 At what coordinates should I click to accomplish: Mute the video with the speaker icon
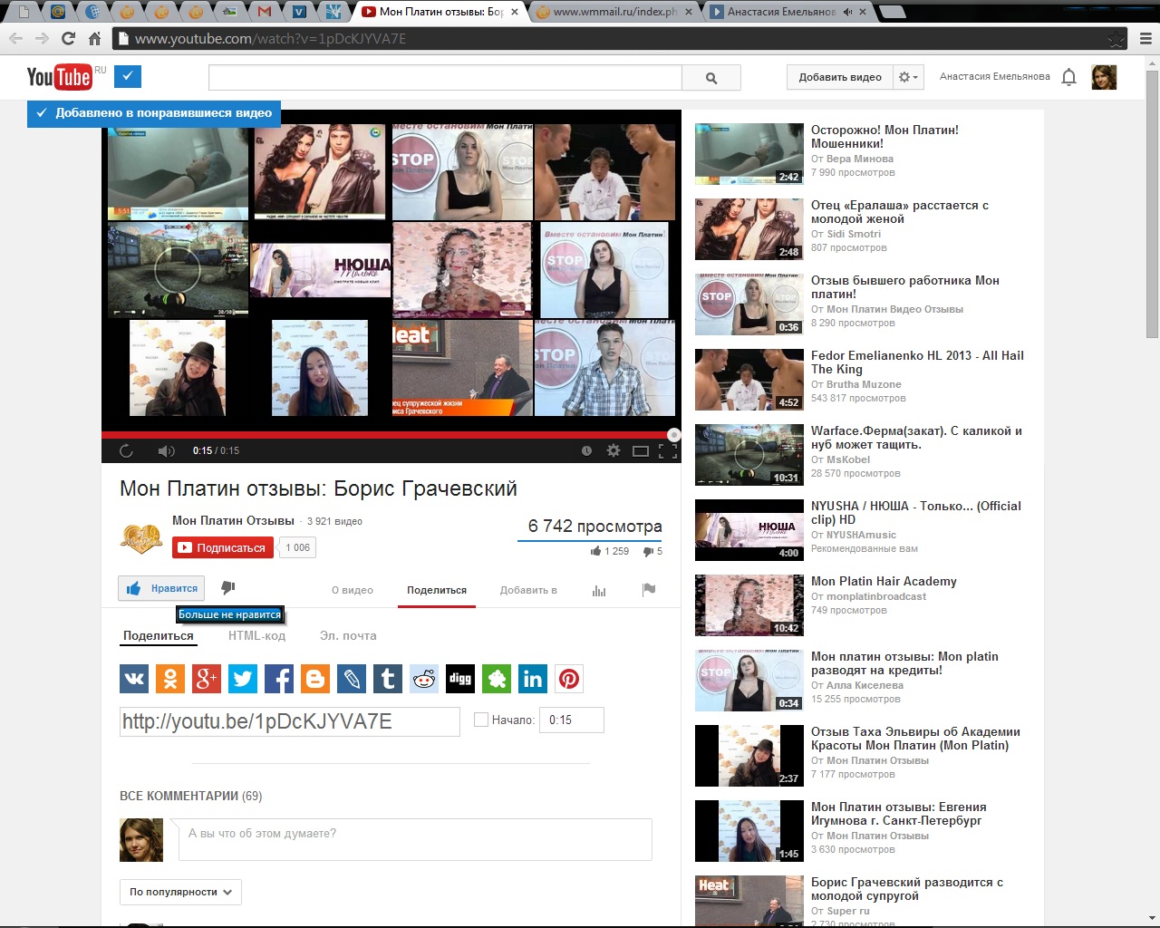[x=166, y=450]
